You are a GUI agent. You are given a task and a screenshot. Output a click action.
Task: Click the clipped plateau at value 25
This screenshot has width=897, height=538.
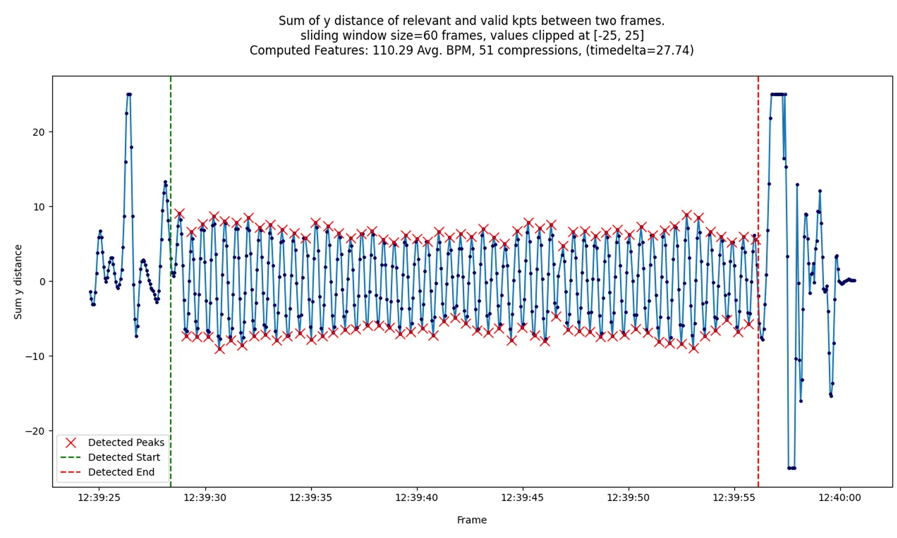779,94
